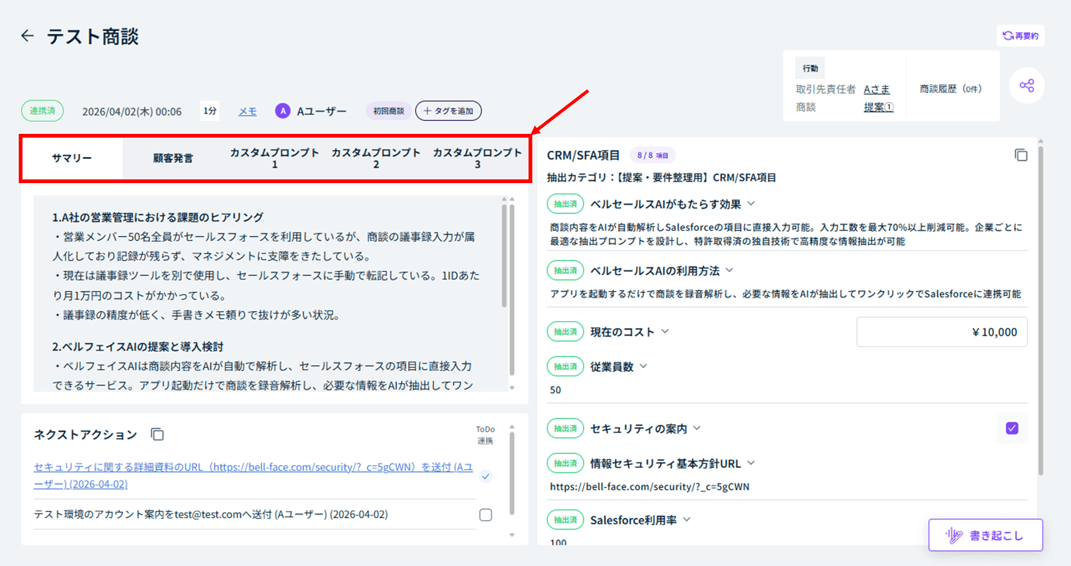Screen dimensions: 1071x566
Task: Uncheck the セキュリティの案内 checkbox
Action: 1012,428
